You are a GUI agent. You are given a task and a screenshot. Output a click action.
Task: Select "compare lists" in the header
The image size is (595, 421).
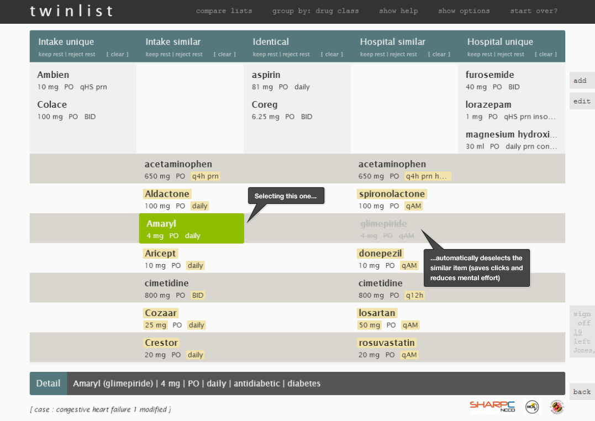pyautogui.click(x=224, y=10)
